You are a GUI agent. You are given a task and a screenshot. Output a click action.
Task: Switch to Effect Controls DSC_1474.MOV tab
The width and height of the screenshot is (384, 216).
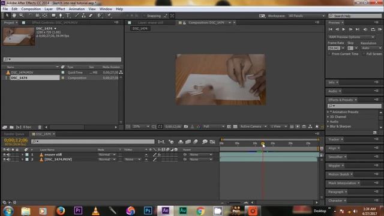tap(55, 23)
